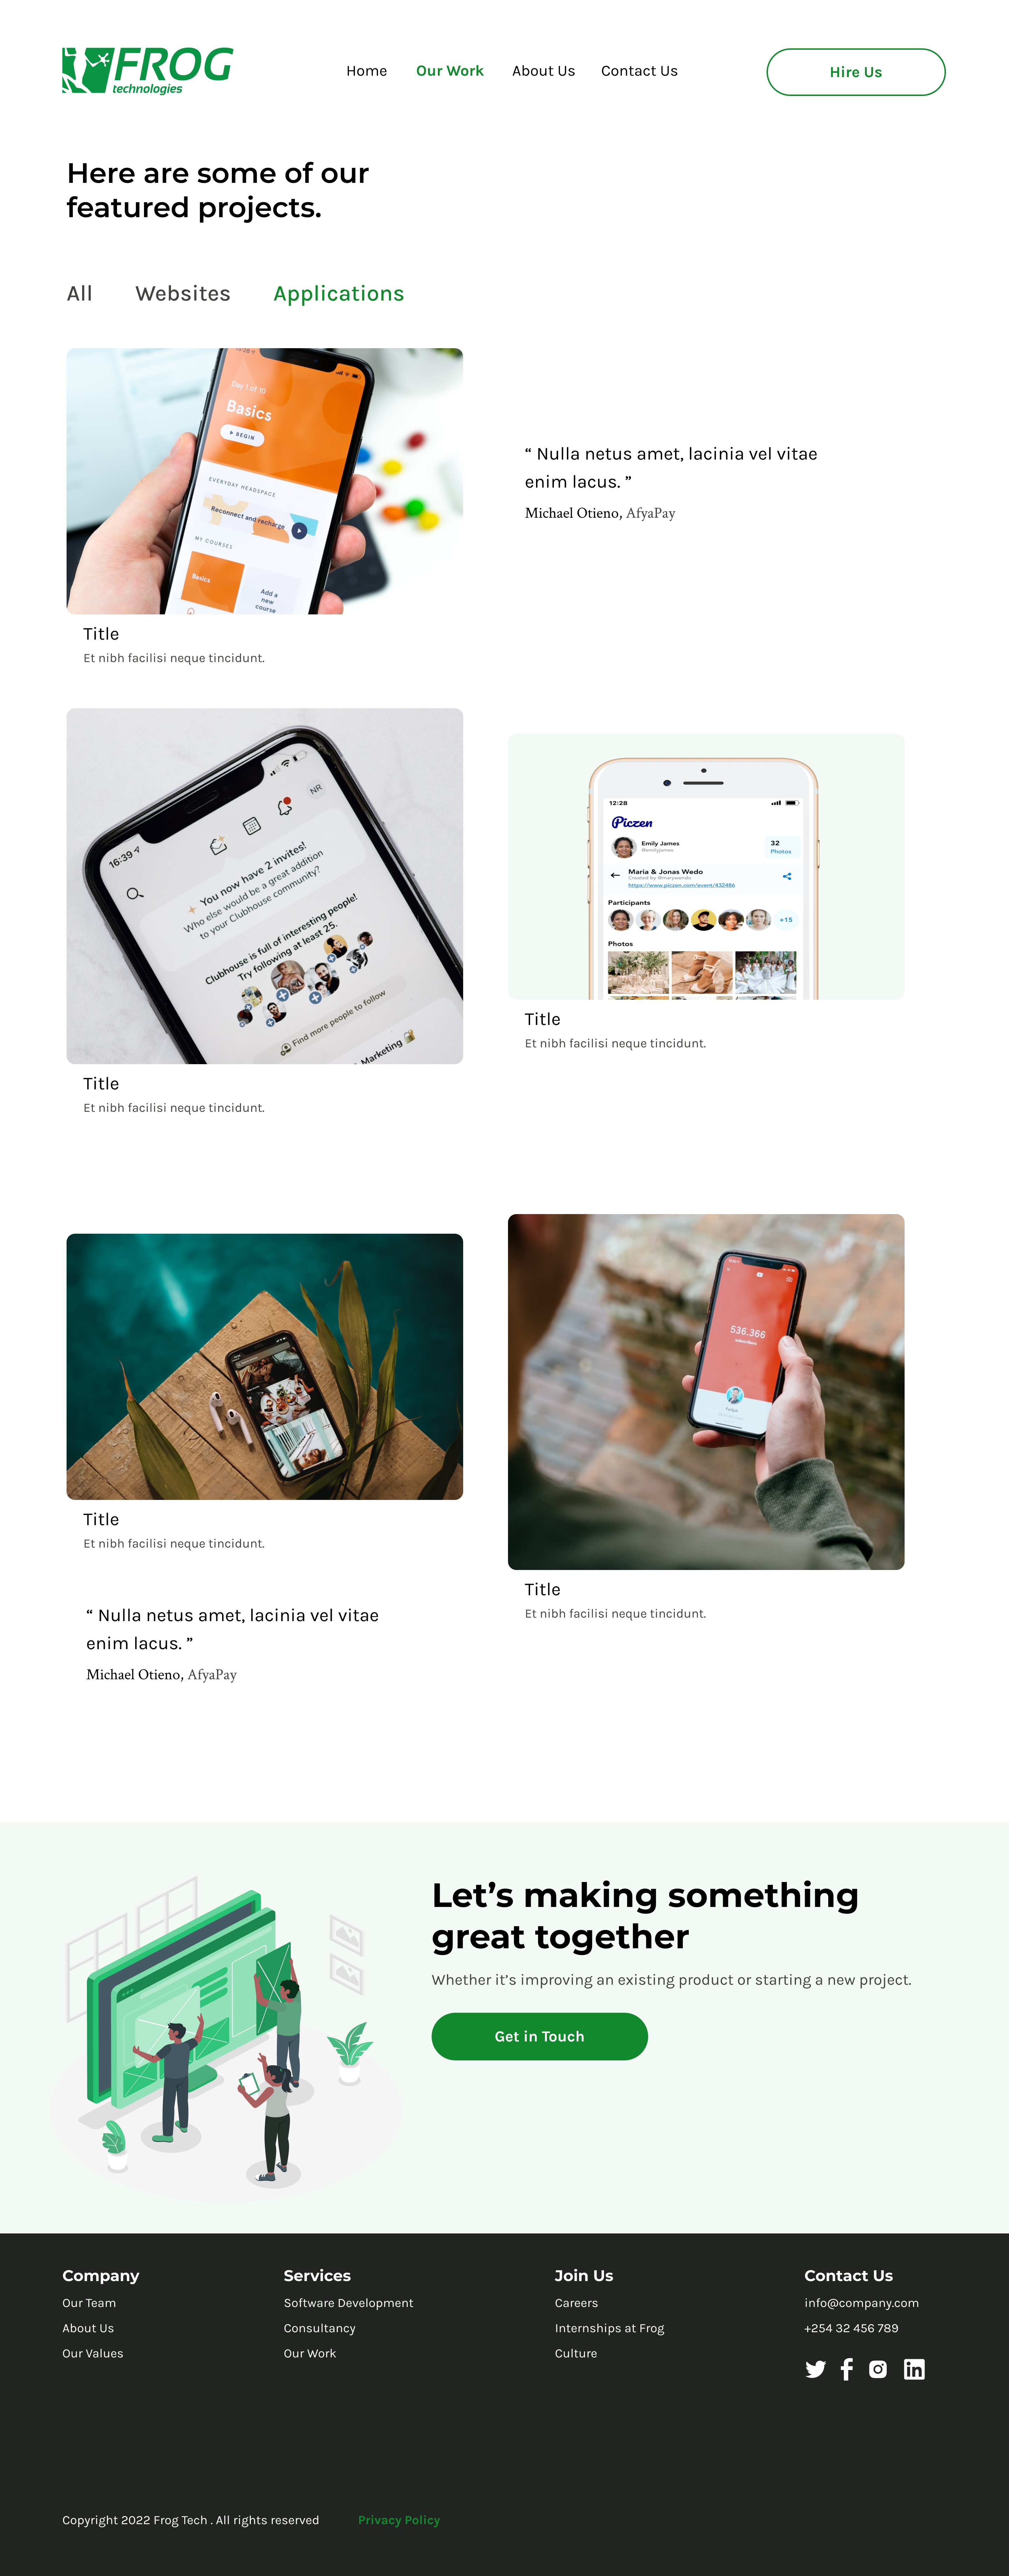Open the Privacy Policy link
Image resolution: width=1009 pixels, height=2576 pixels.
tap(399, 2520)
